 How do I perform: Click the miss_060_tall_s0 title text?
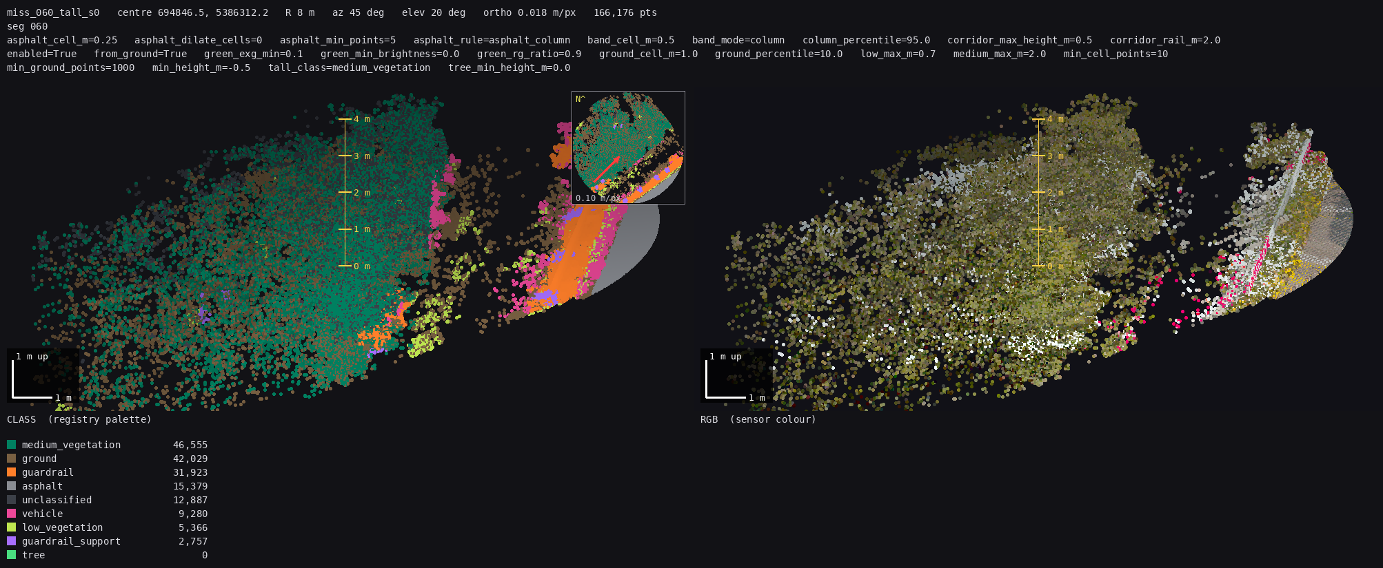(53, 12)
